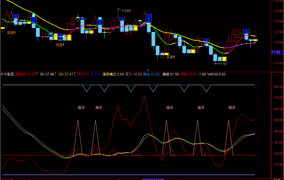Select the 牛牛副图 indicator name
This screenshot has height=180, width=284.
[7, 74]
